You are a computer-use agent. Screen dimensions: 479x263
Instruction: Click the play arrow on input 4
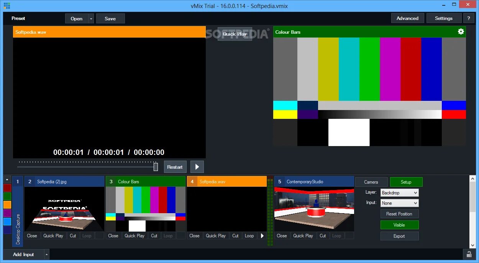[x=262, y=236]
